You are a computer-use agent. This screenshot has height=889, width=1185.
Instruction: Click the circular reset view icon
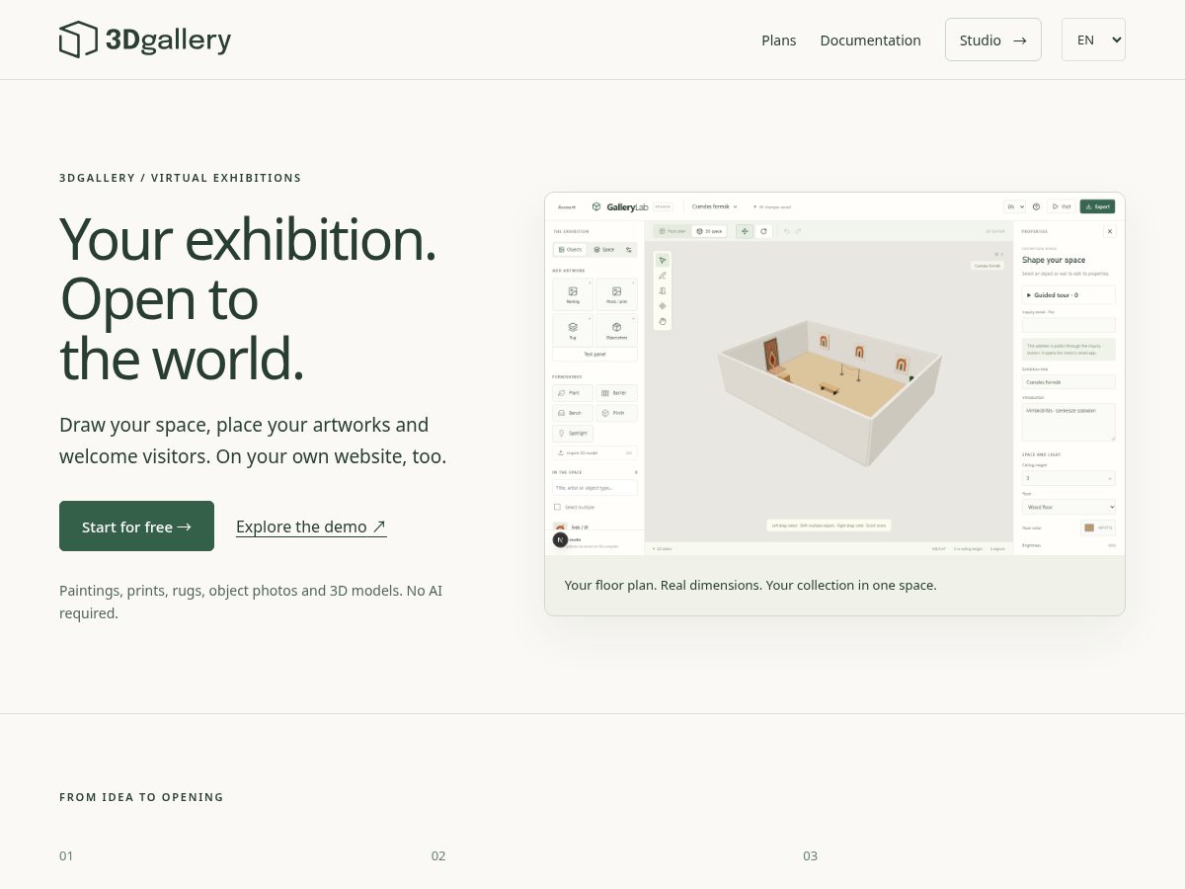click(762, 231)
